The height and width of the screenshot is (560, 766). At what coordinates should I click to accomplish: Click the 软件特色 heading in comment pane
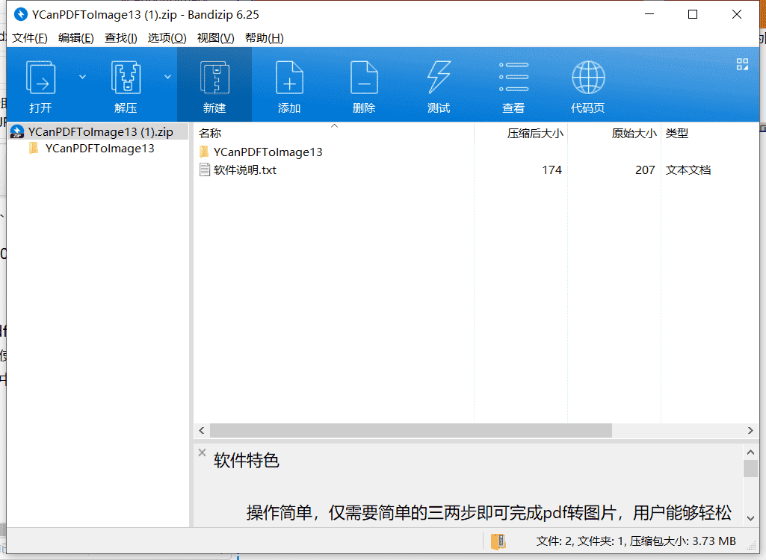coord(246,461)
